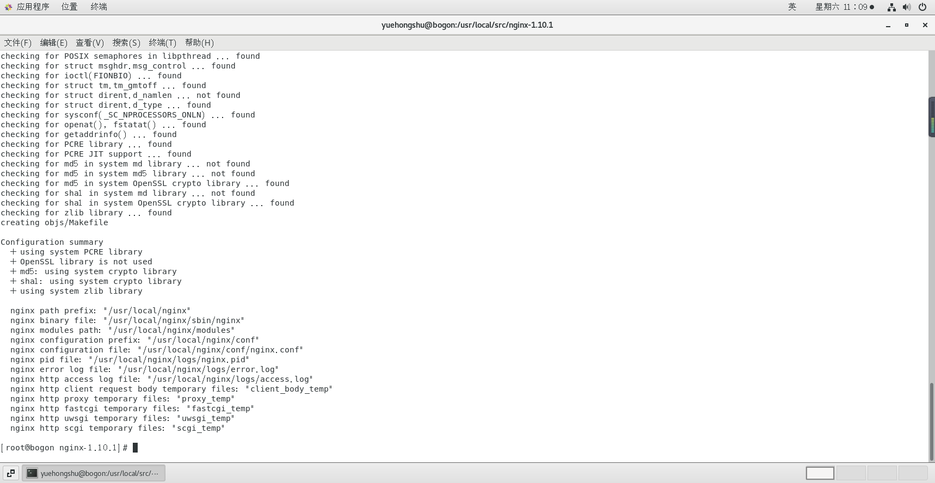Click the 'nginx http access log file' line

(162, 379)
